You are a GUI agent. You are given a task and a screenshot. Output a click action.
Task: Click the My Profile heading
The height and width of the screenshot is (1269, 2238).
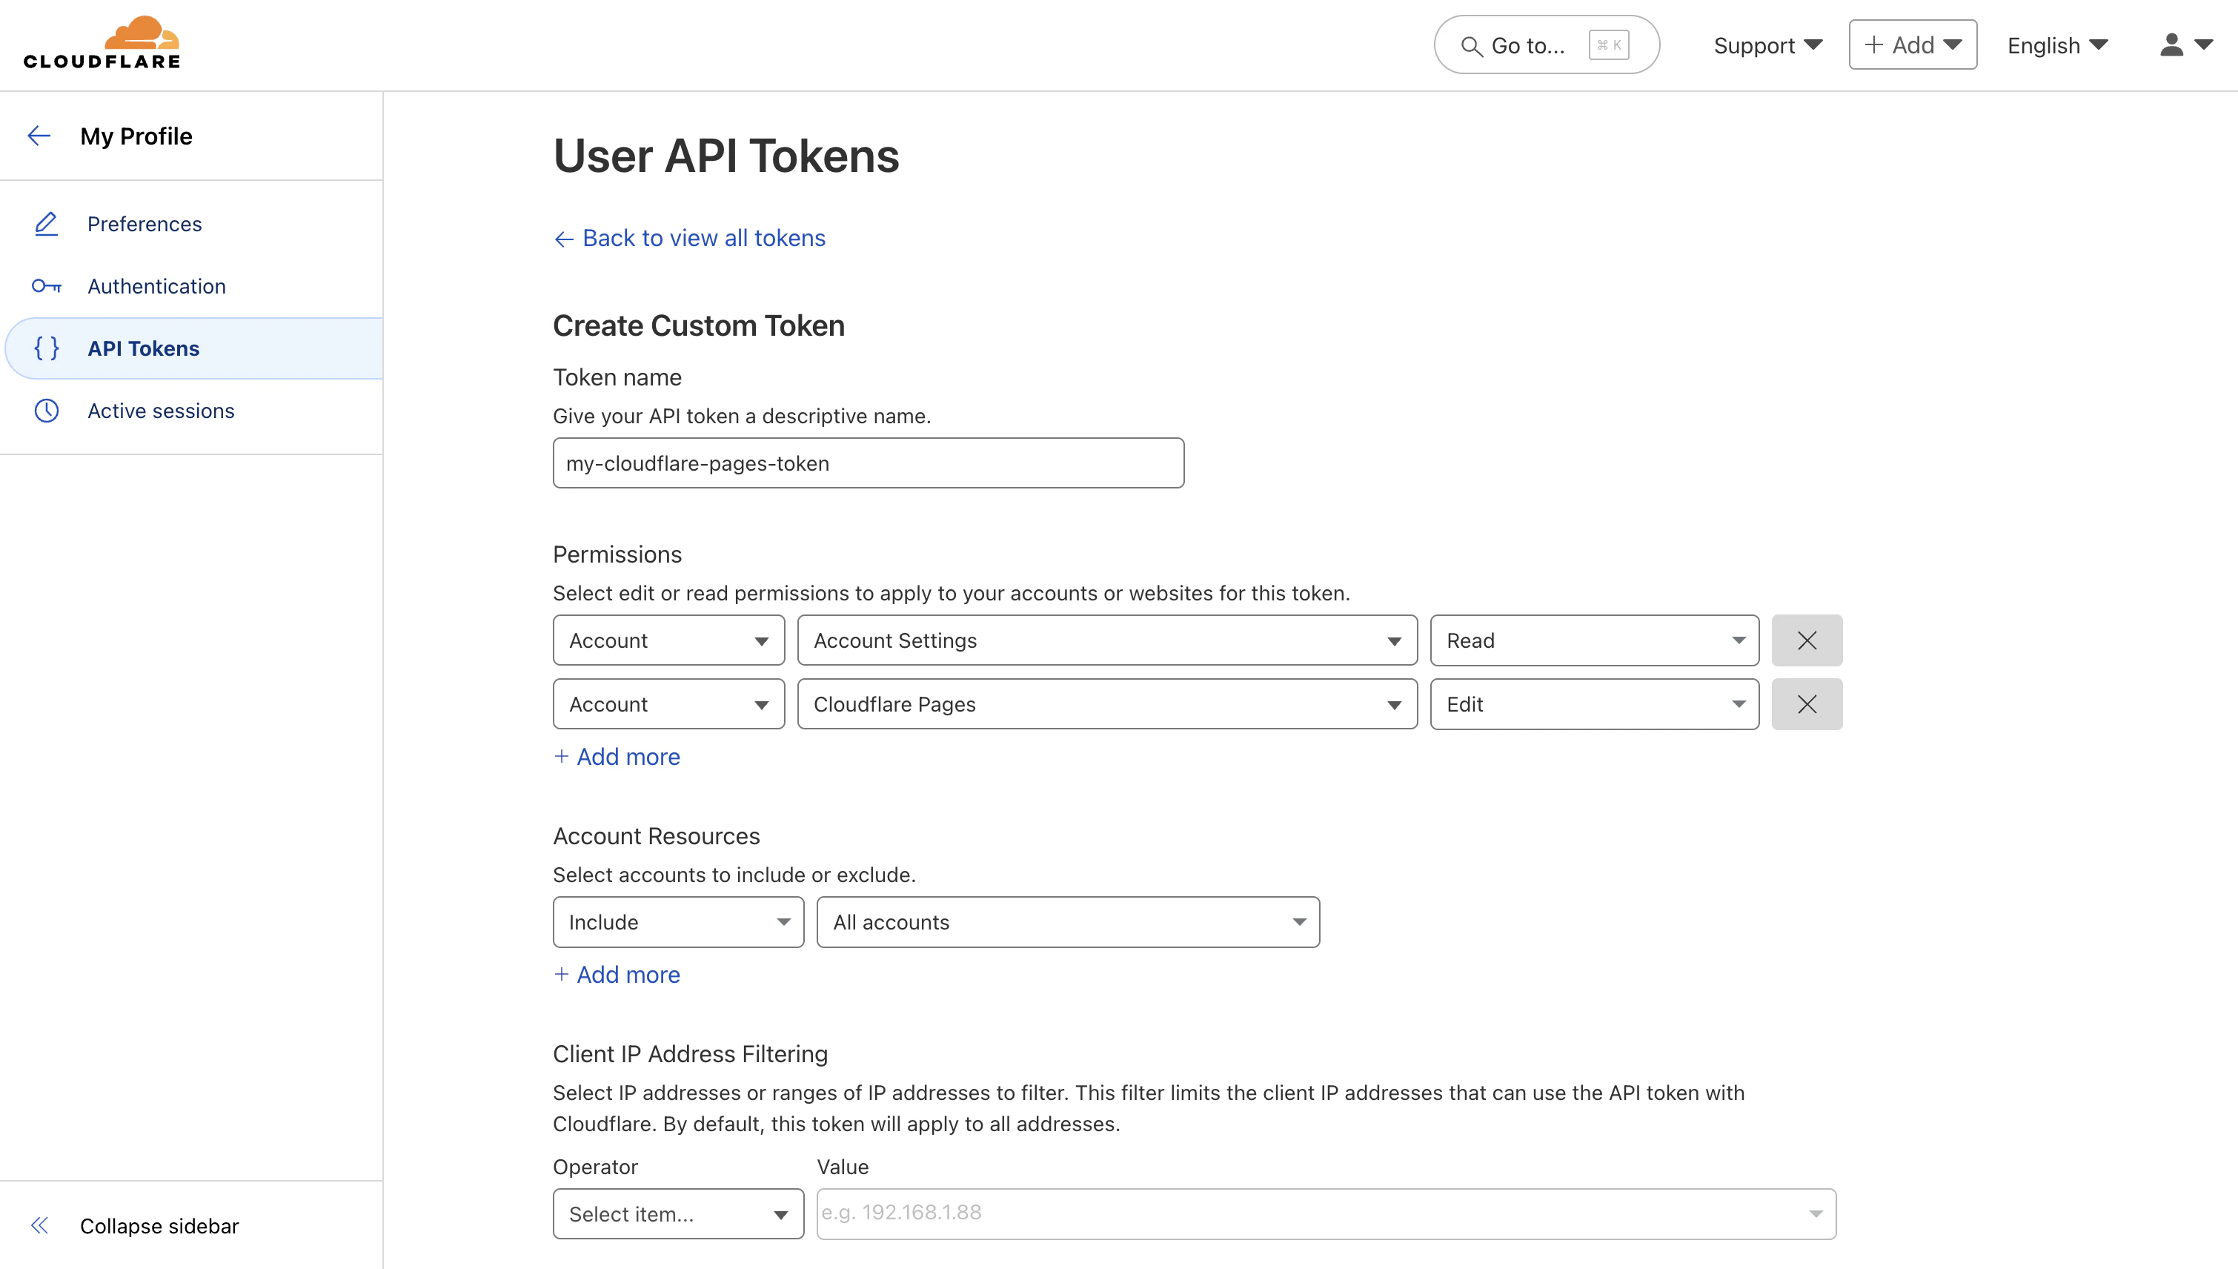tap(136, 136)
